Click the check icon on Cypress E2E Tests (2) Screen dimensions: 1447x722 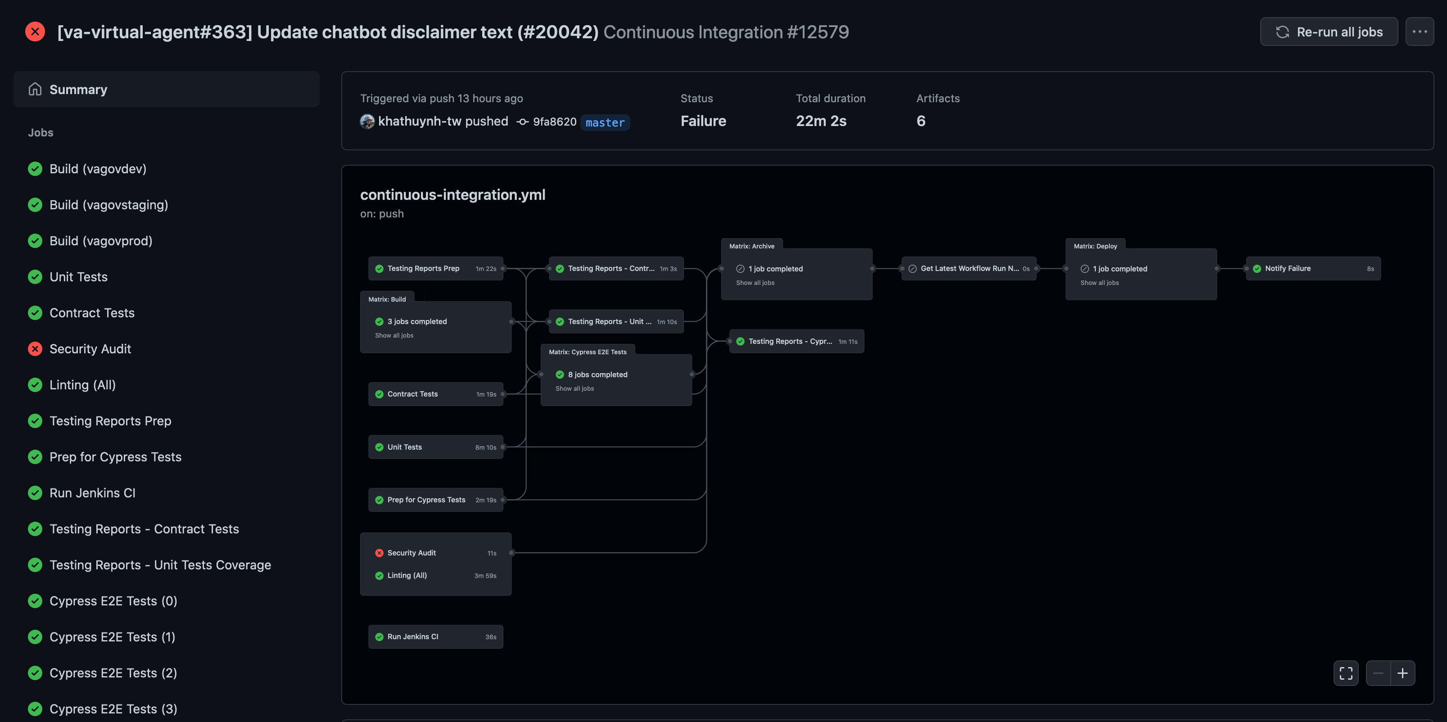[34, 672]
